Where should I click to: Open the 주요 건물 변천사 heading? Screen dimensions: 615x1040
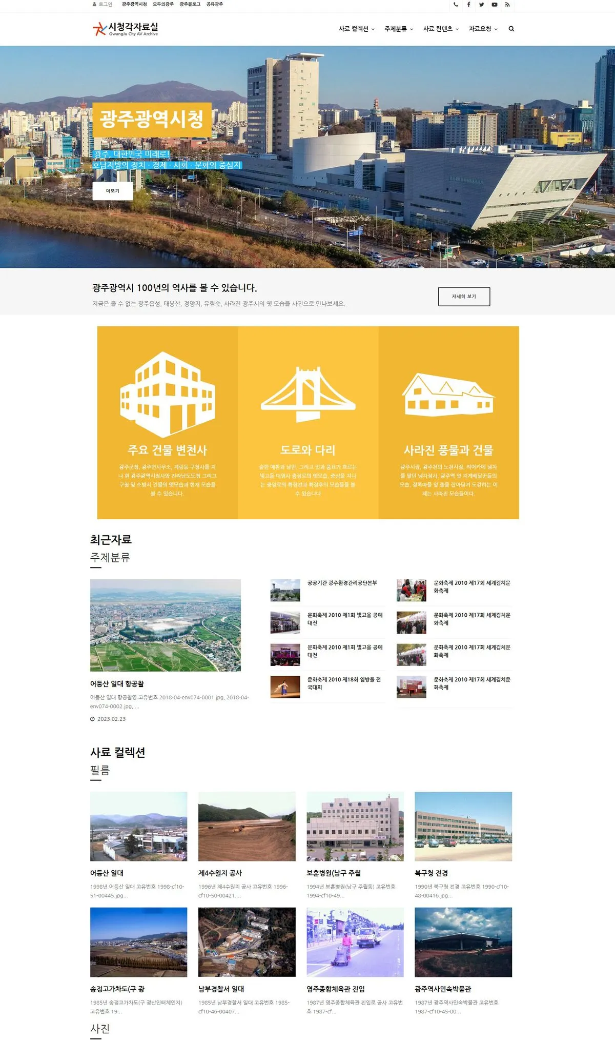click(x=167, y=450)
